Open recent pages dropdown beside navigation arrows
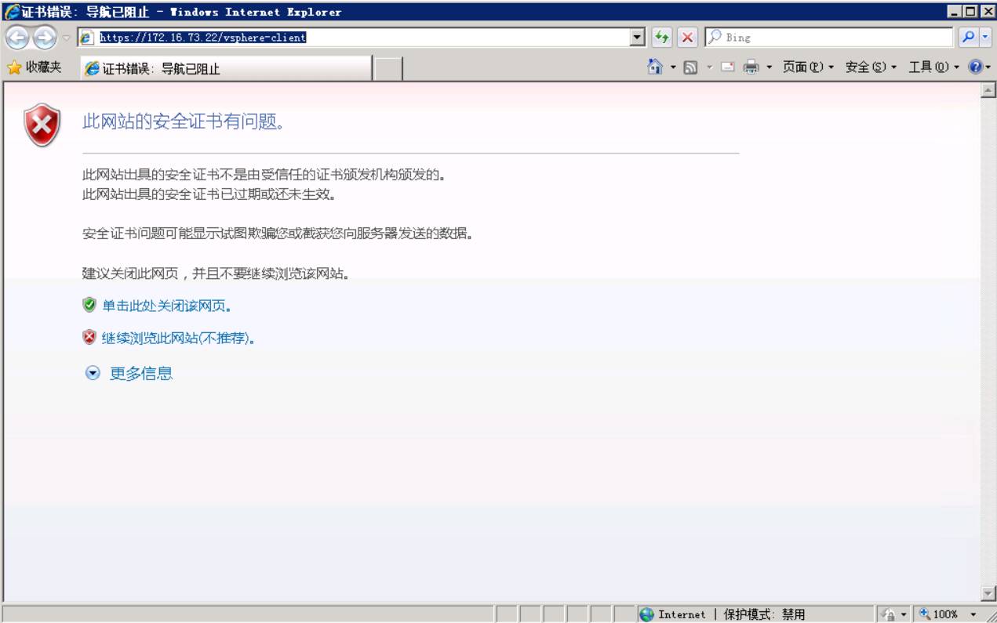The image size is (997, 623). (x=66, y=38)
